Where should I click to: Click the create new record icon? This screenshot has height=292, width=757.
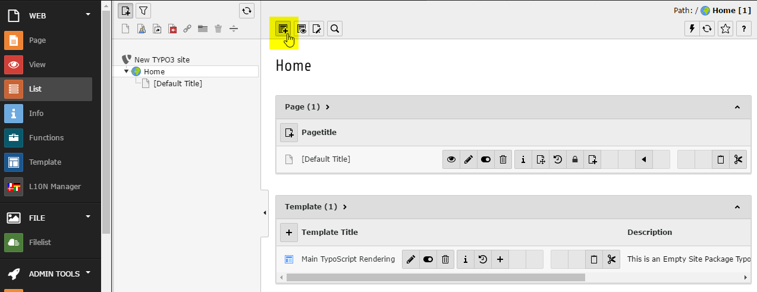283,29
